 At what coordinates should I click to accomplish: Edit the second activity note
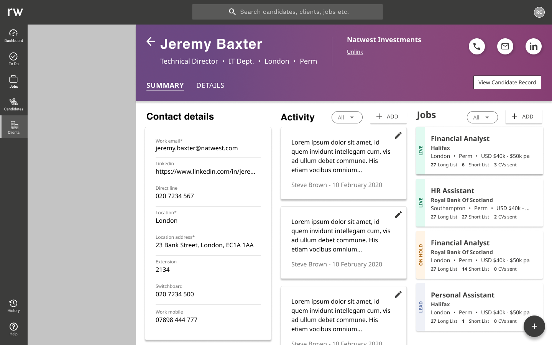398,215
